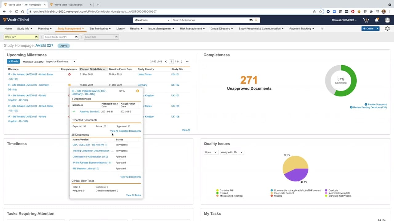Click the share icon in address bar

[314, 11]
